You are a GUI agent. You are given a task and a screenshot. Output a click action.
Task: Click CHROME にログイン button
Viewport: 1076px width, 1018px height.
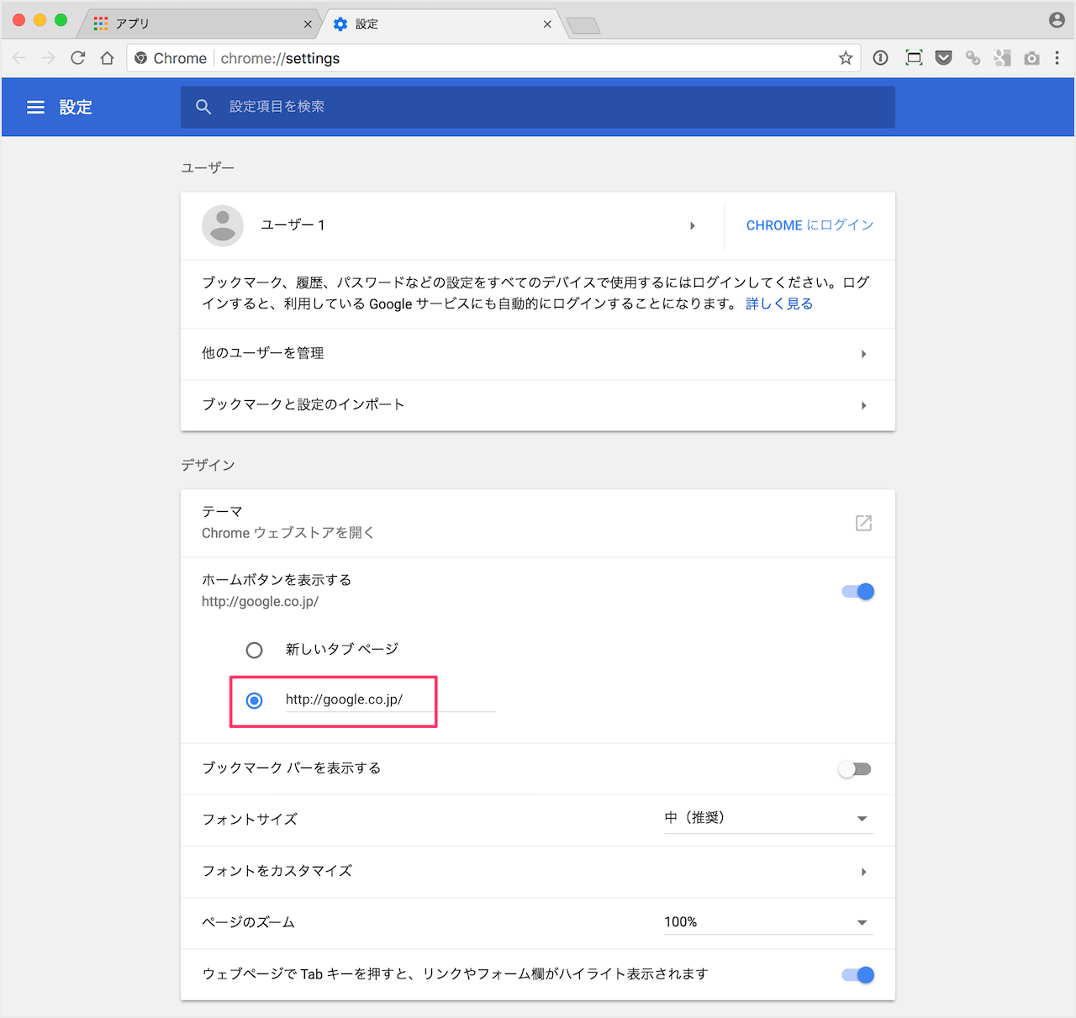click(810, 225)
